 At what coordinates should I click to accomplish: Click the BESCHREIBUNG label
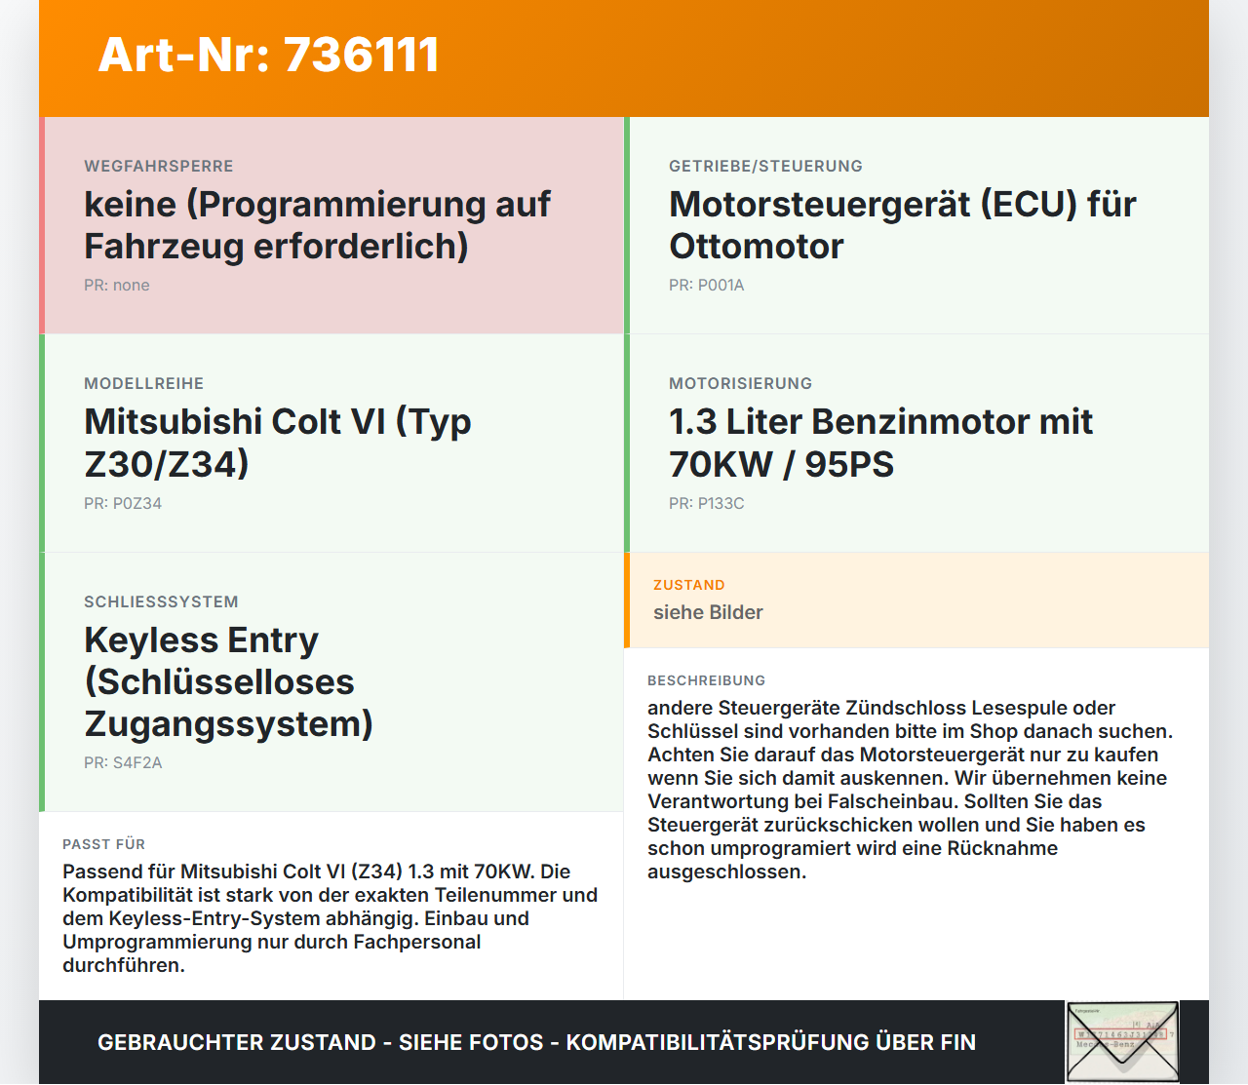[707, 681]
